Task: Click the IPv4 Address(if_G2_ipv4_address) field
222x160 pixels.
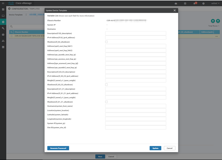Action: tap(136, 38)
